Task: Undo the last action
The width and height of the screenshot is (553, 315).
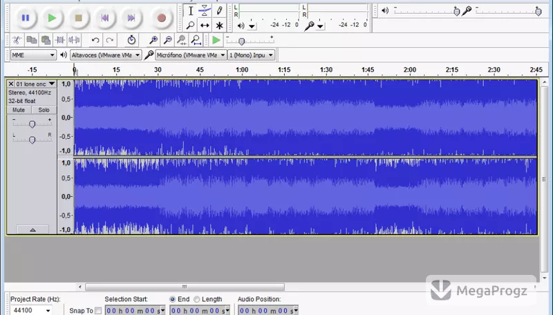Action: [x=95, y=40]
